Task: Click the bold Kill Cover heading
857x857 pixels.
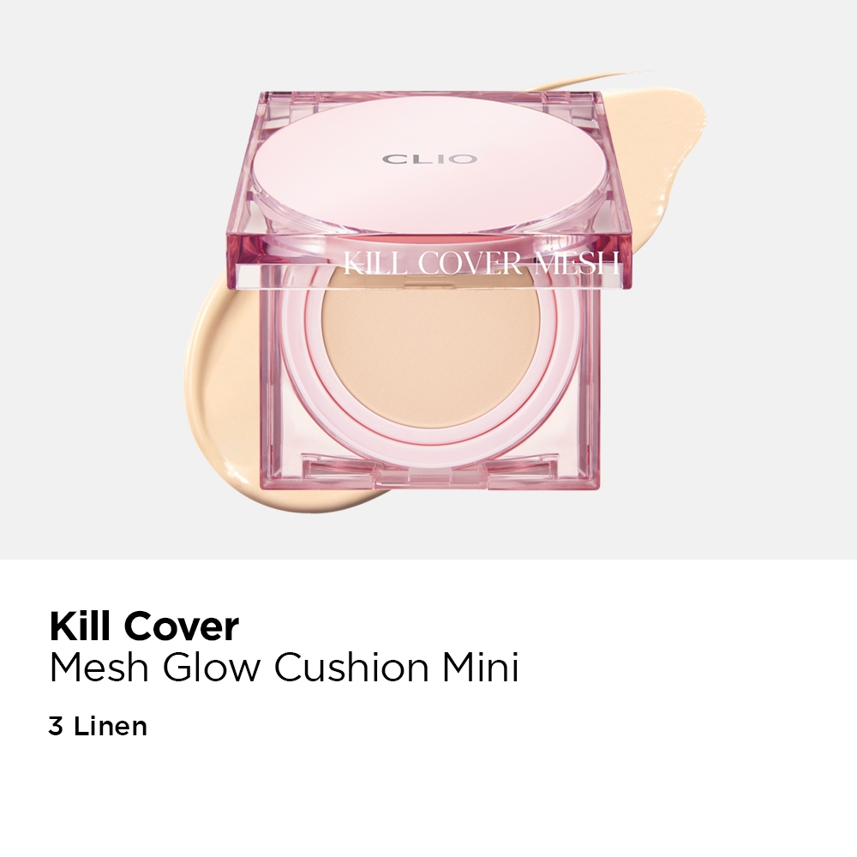Action: (x=144, y=626)
